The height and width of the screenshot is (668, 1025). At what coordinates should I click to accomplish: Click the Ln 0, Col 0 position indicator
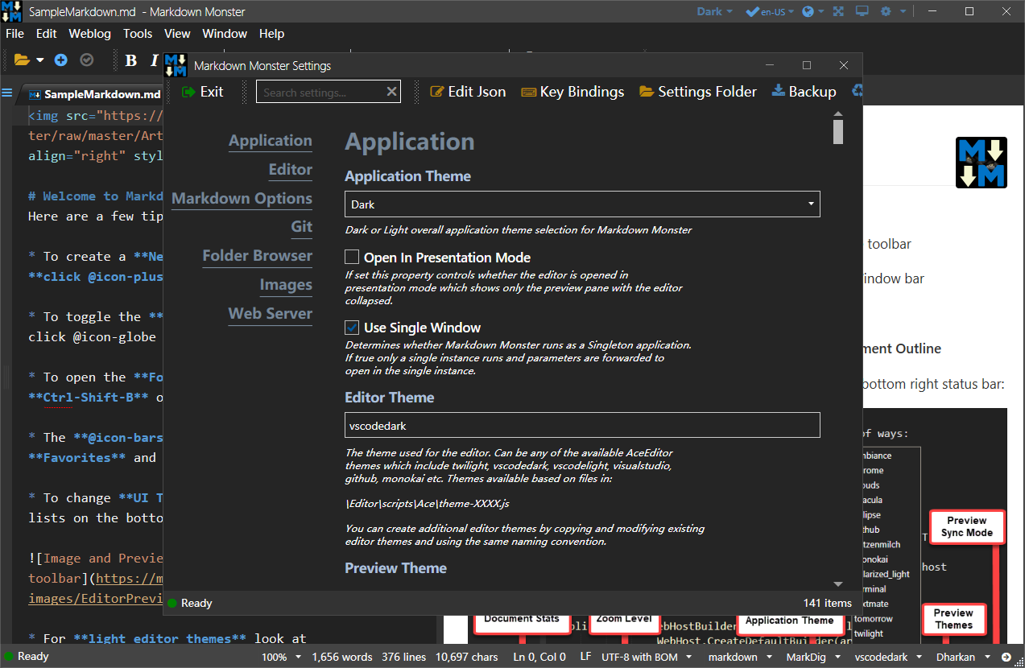point(539,657)
